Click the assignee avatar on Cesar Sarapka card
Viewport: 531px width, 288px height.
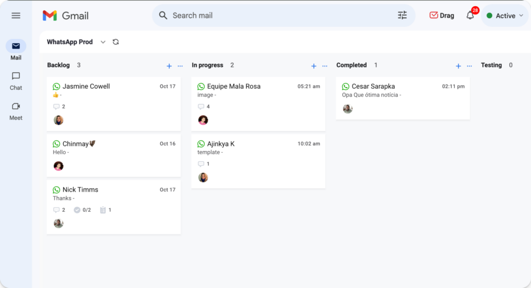tap(348, 109)
